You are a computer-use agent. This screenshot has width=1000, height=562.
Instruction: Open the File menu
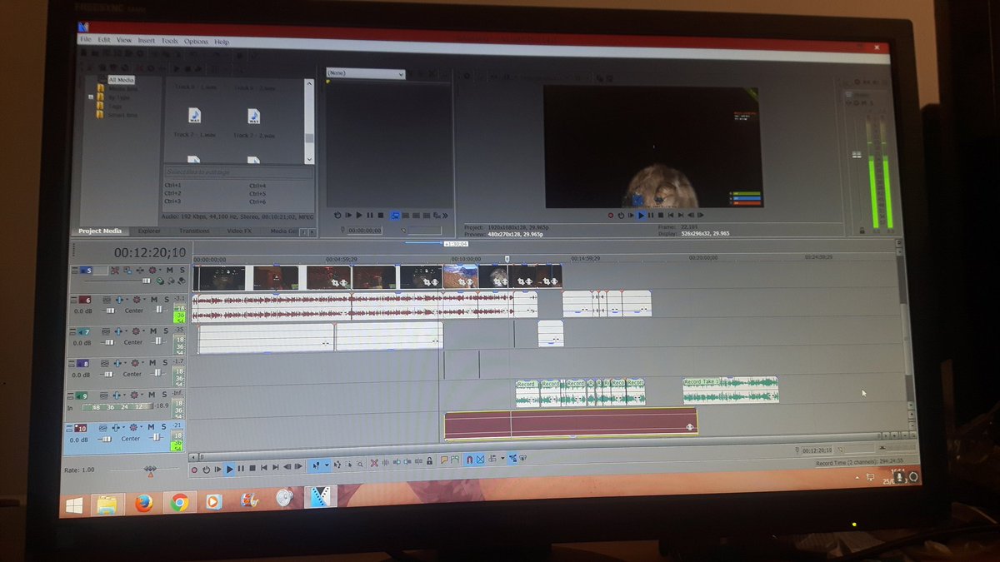coord(85,40)
